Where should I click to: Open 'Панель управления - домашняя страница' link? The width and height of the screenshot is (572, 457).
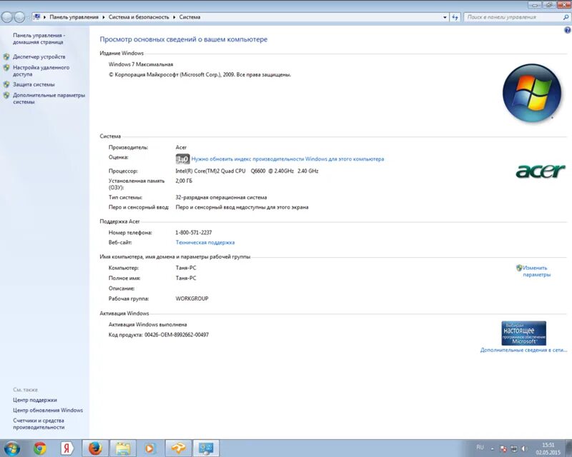[x=39, y=39]
